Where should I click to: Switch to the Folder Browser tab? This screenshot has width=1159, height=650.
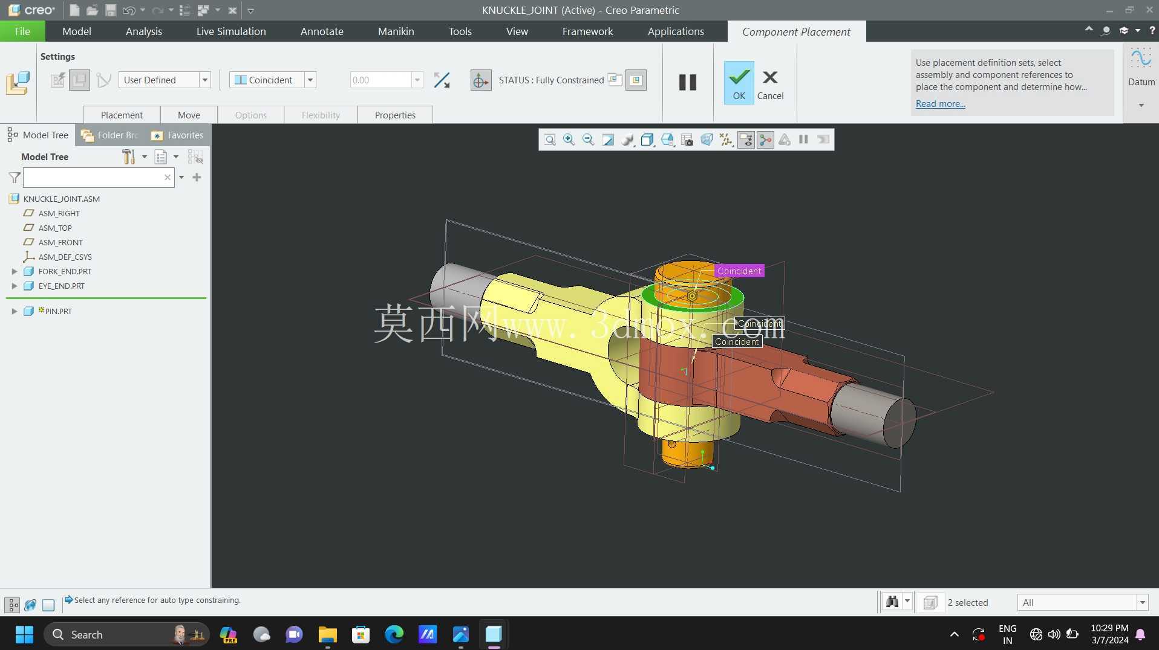point(111,135)
